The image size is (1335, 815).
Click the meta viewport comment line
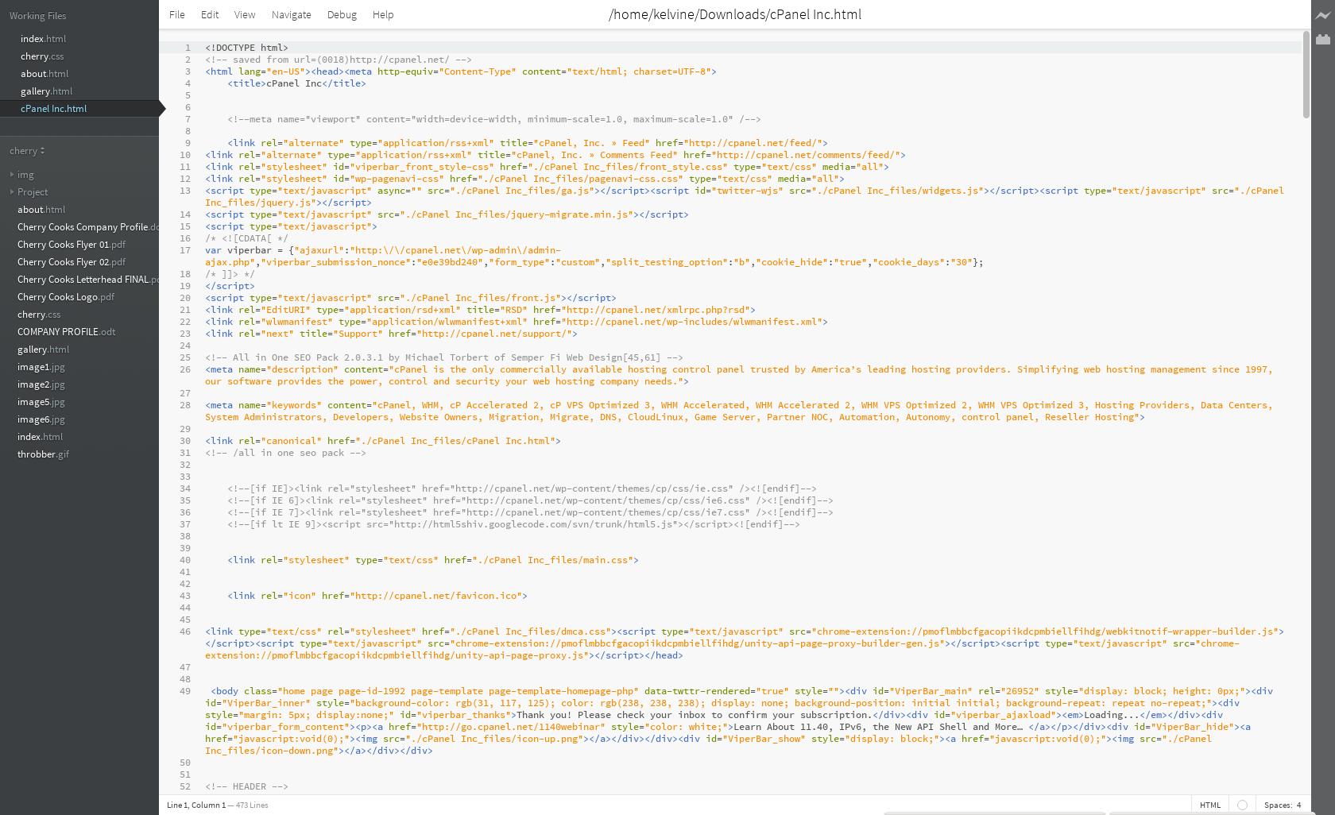point(494,119)
